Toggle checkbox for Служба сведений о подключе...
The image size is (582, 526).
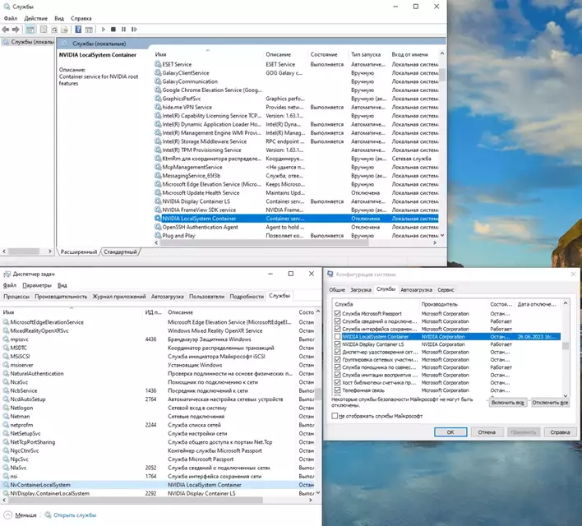(x=337, y=321)
